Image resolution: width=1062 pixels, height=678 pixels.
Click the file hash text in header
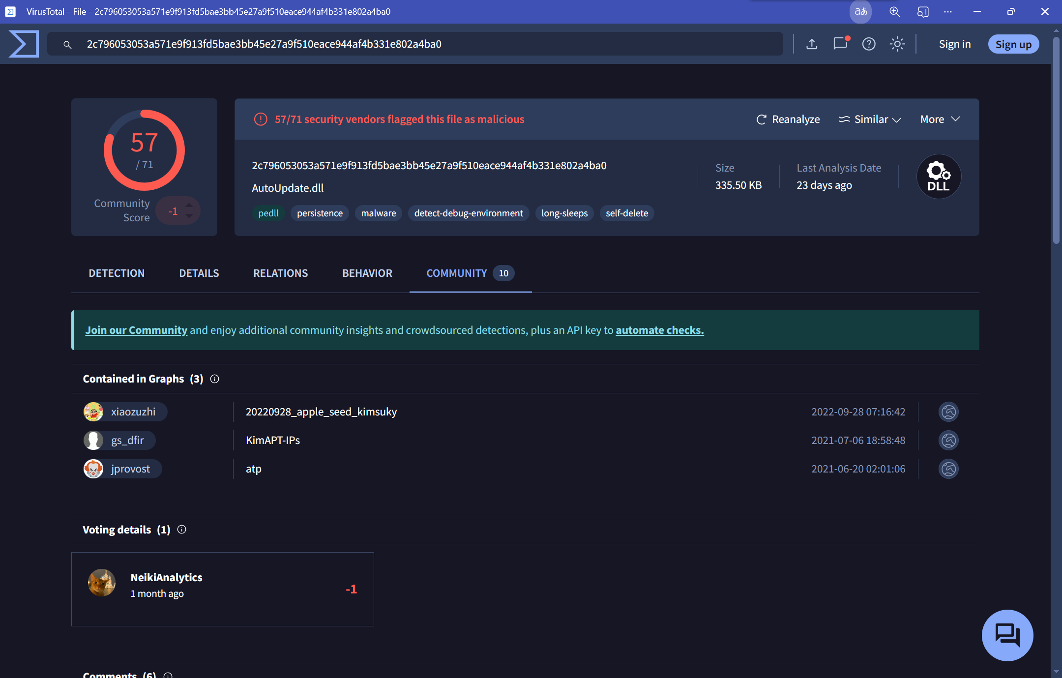click(x=429, y=166)
